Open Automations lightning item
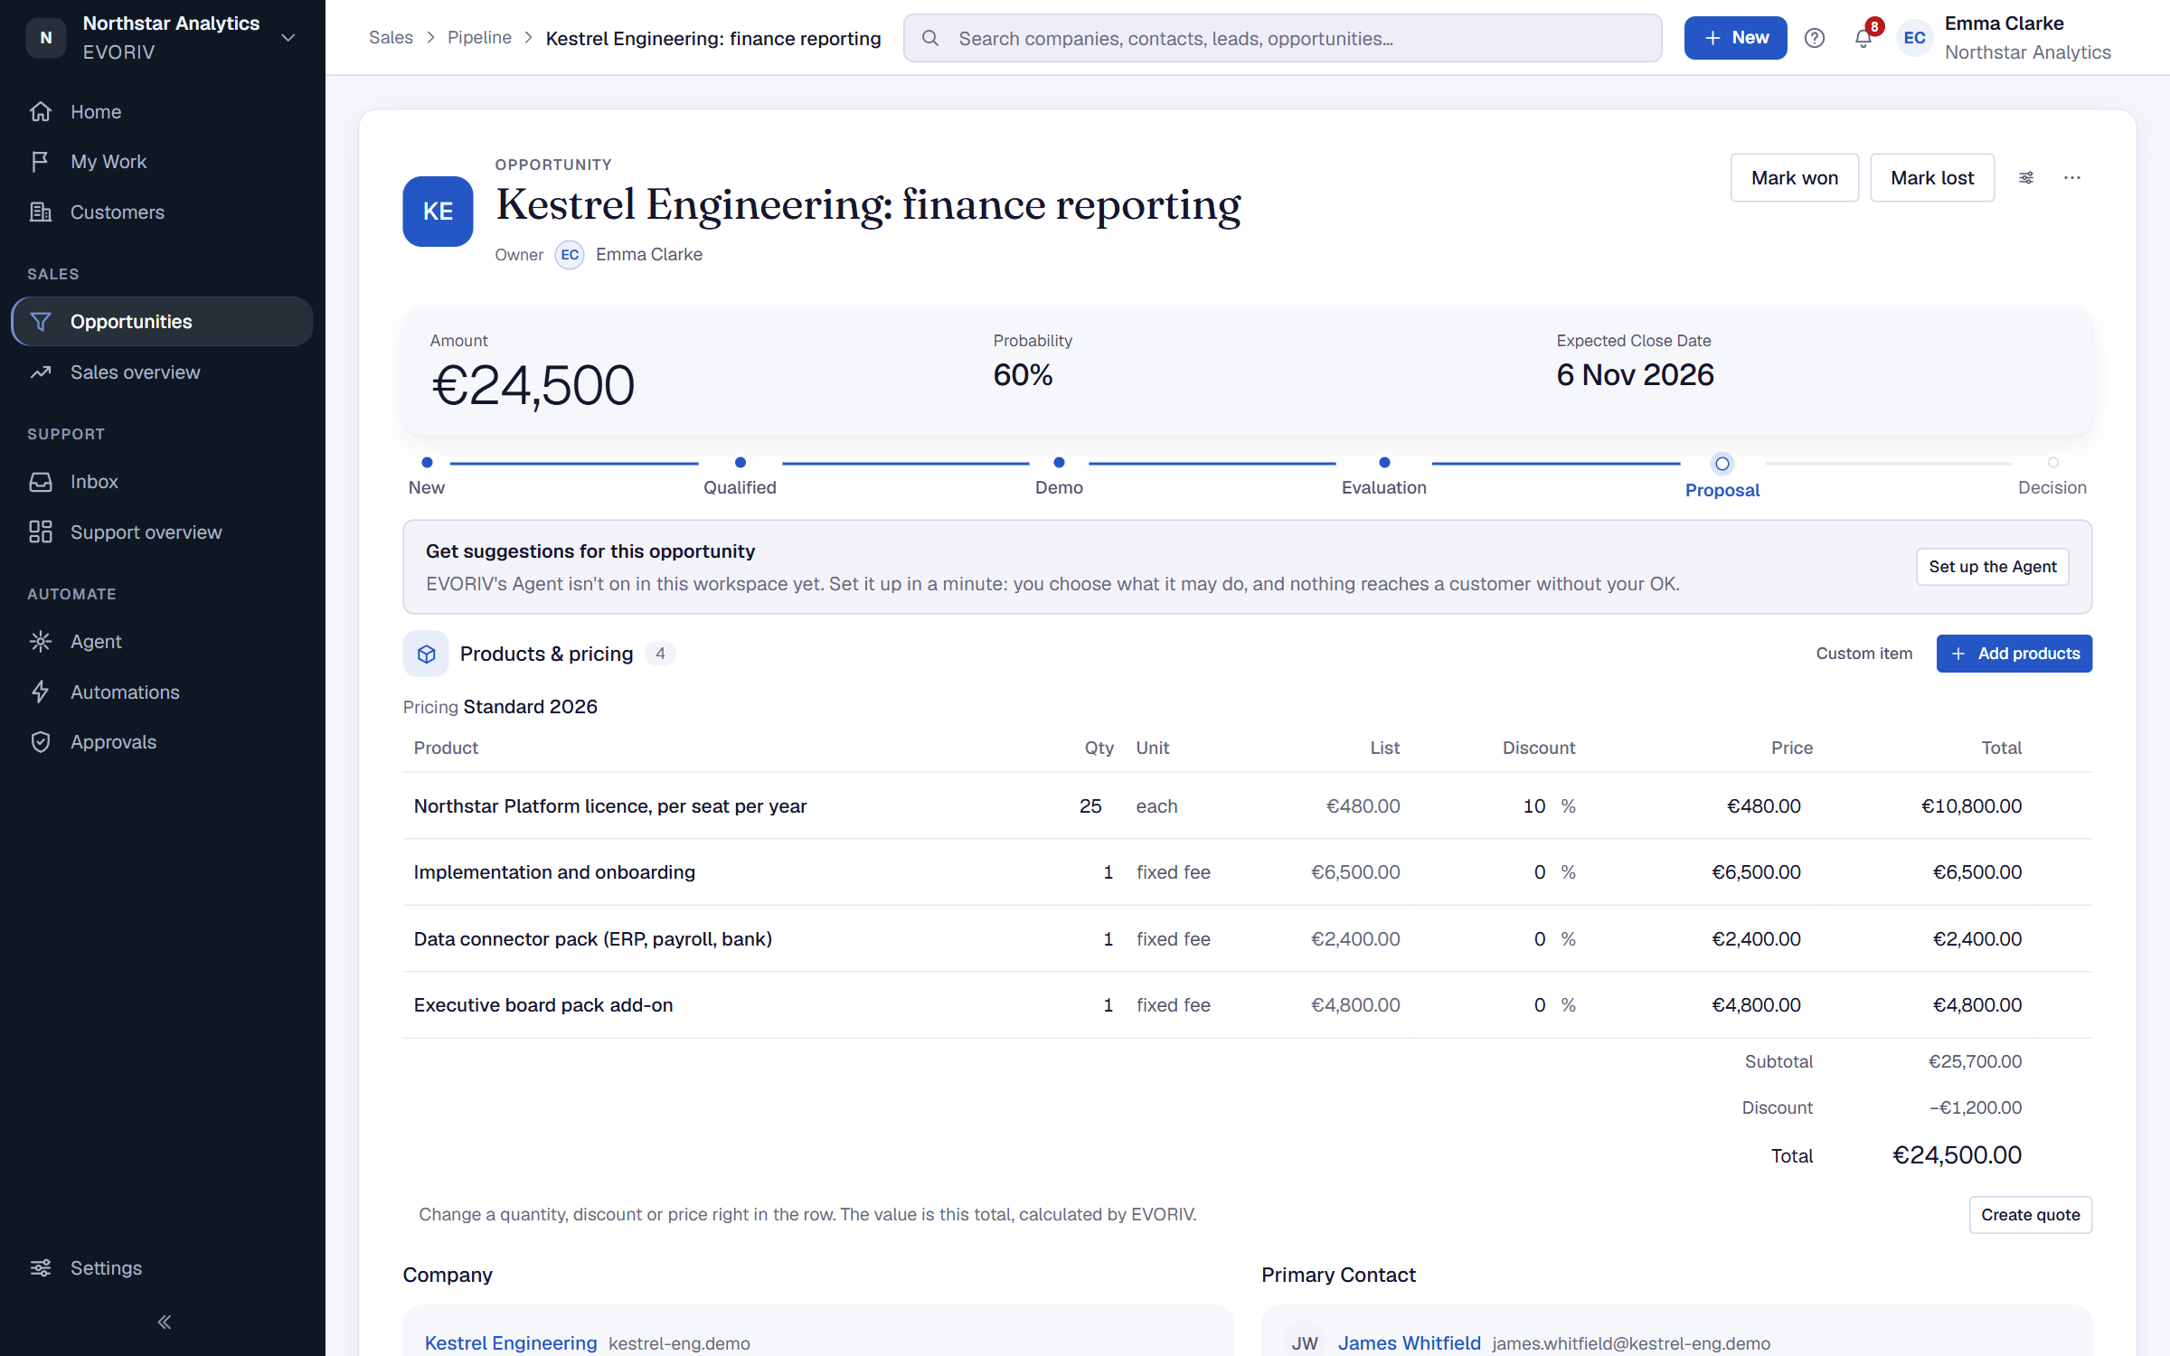 (163, 692)
